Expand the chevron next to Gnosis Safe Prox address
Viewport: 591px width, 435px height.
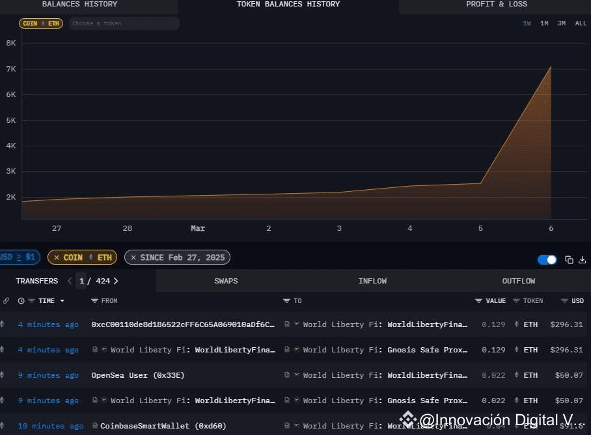[297, 350]
